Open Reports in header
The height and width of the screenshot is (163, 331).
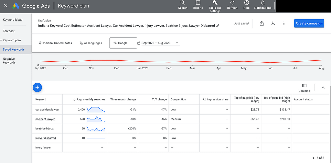(198, 5)
